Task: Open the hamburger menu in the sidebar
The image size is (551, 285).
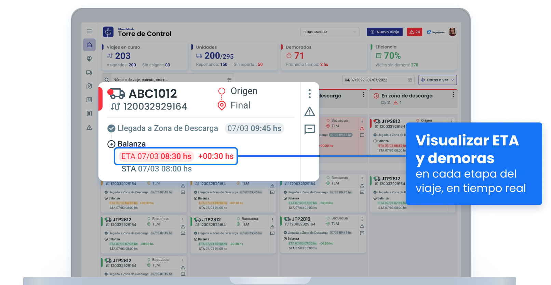Action: (89, 31)
